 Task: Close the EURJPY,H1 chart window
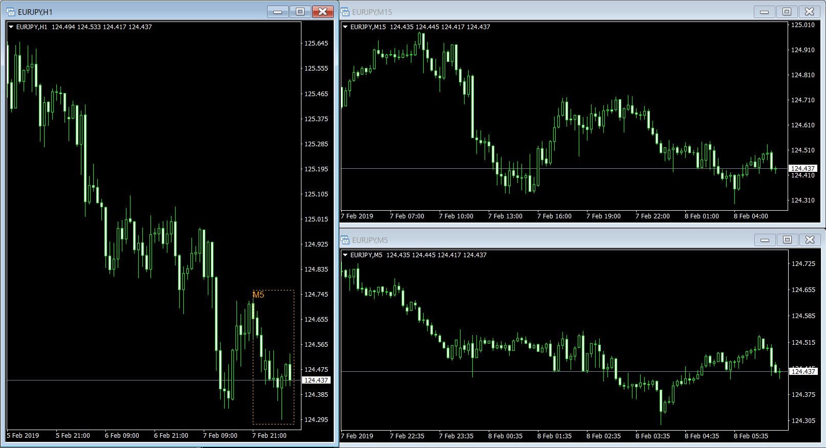tap(323, 11)
